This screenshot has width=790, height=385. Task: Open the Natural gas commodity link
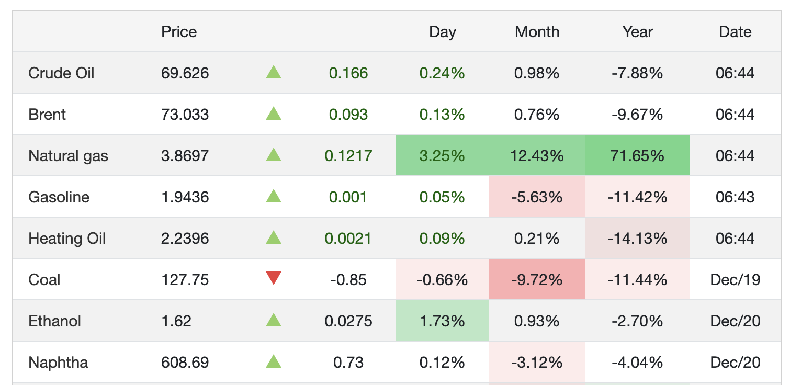(68, 155)
